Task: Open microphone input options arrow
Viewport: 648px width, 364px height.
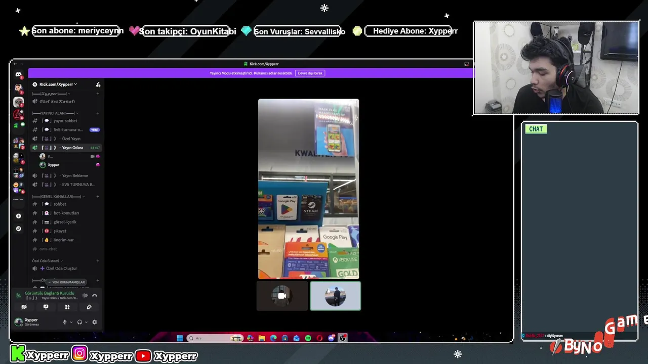Action: coord(71,322)
